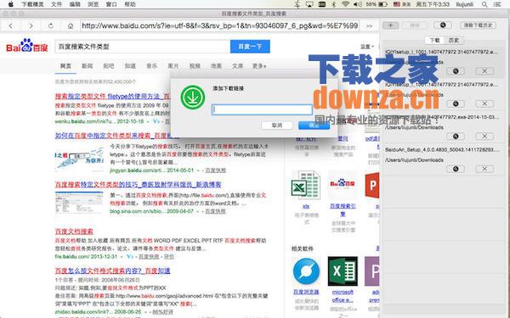Open the 帮助 menu
Screen dimensions: 510x318
click(x=130, y=4)
